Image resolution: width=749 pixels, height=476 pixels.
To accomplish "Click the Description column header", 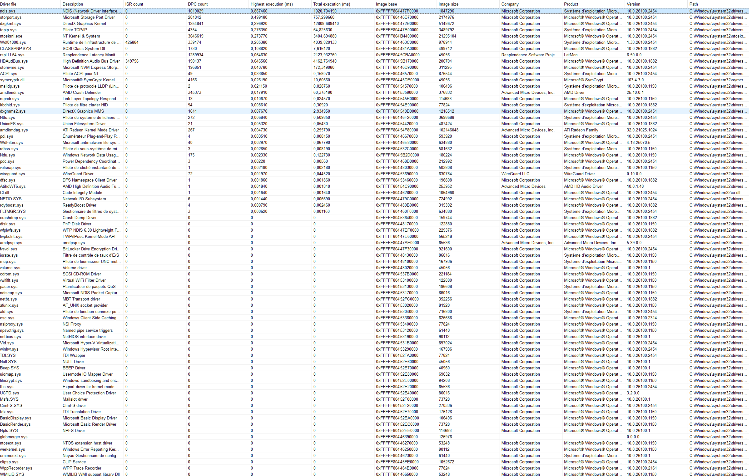I will 73,4.
